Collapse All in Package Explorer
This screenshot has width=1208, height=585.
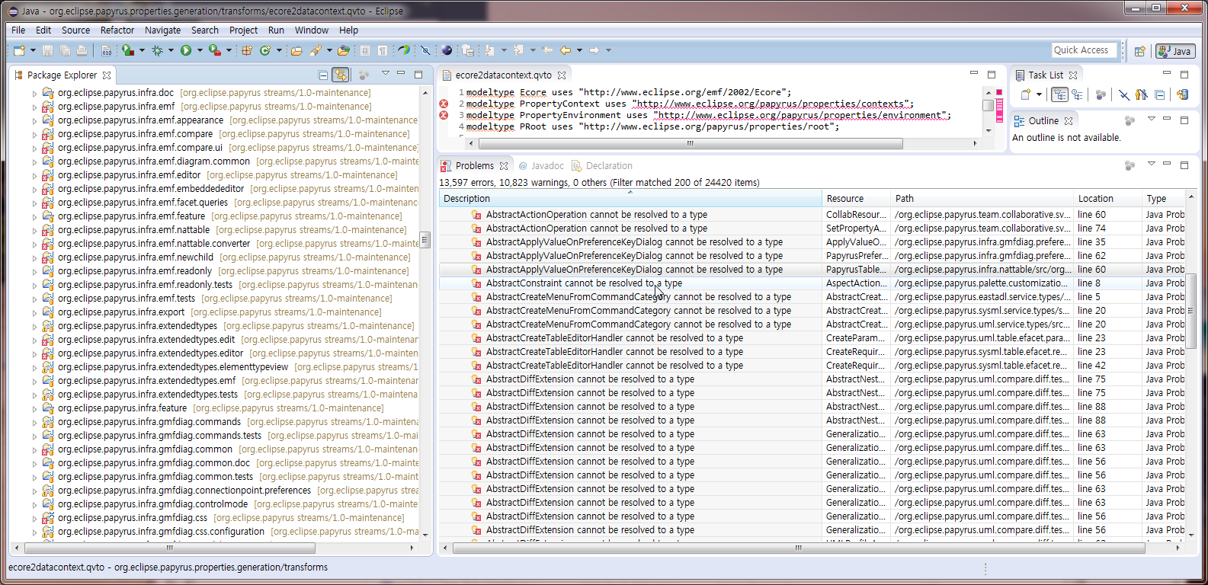pos(323,75)
